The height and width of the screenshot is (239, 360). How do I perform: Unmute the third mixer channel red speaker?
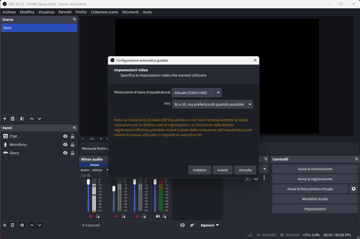[x=137, y=216]
